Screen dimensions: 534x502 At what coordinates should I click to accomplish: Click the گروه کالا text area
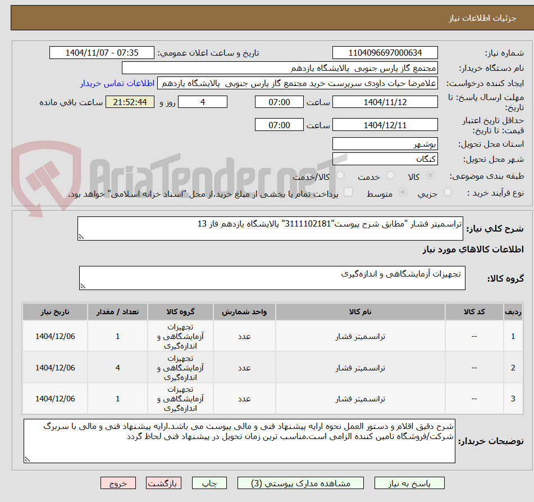[272, 278]
